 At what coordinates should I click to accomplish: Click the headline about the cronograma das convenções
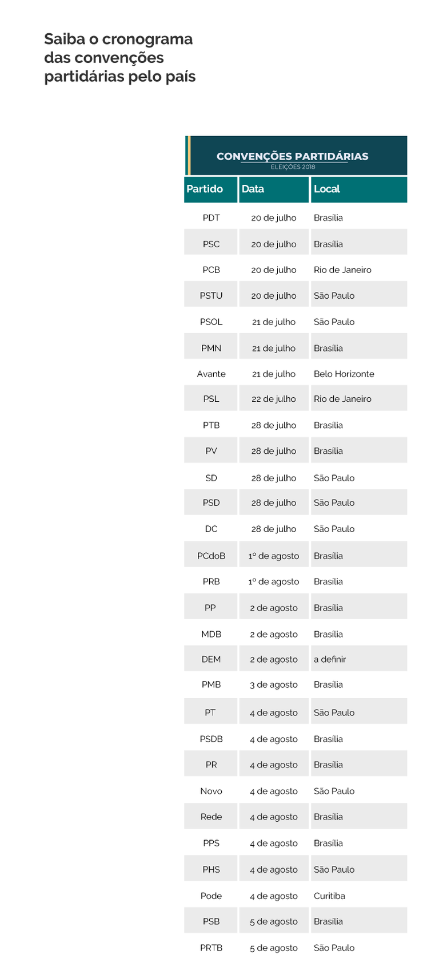click(119, 58)
